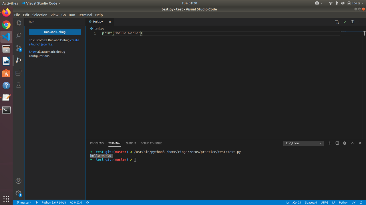The width and height of the screenshot is (366, 205).
Task: Switch to the PROBLEMS panel tab
Action: (97, 143)
